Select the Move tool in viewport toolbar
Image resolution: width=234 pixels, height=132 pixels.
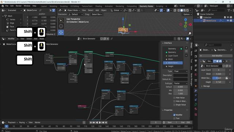click(61, 33)
